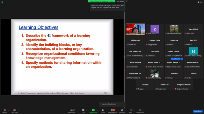Open the View layout button at top right
Image resolution: width=204 pixels, height=114 pixels.
click(x=200, y=2)
